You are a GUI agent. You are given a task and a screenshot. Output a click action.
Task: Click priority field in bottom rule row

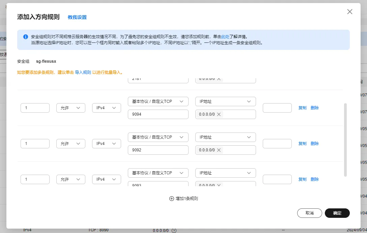pos(35,179)
